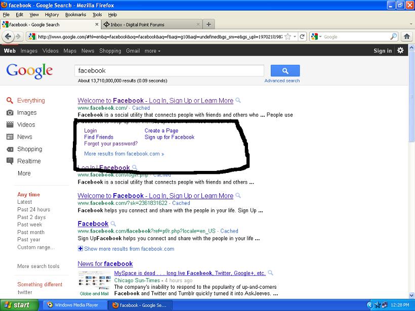Viewport: 415px width, 311px height.
Task: Filter results to Past 24 hours
Action: [x=33, y=209]
